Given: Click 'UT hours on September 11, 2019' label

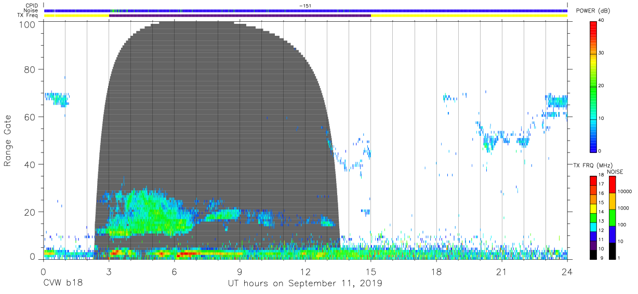Looking at the screenshot, I should pos(305,284).
